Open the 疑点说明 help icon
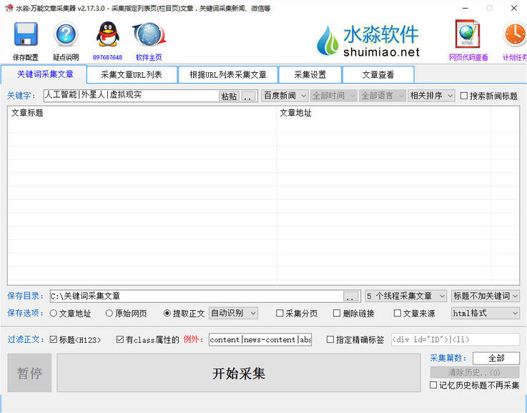Screen dimensions: 527x413 pyautogui.click(x=66, y=35)
